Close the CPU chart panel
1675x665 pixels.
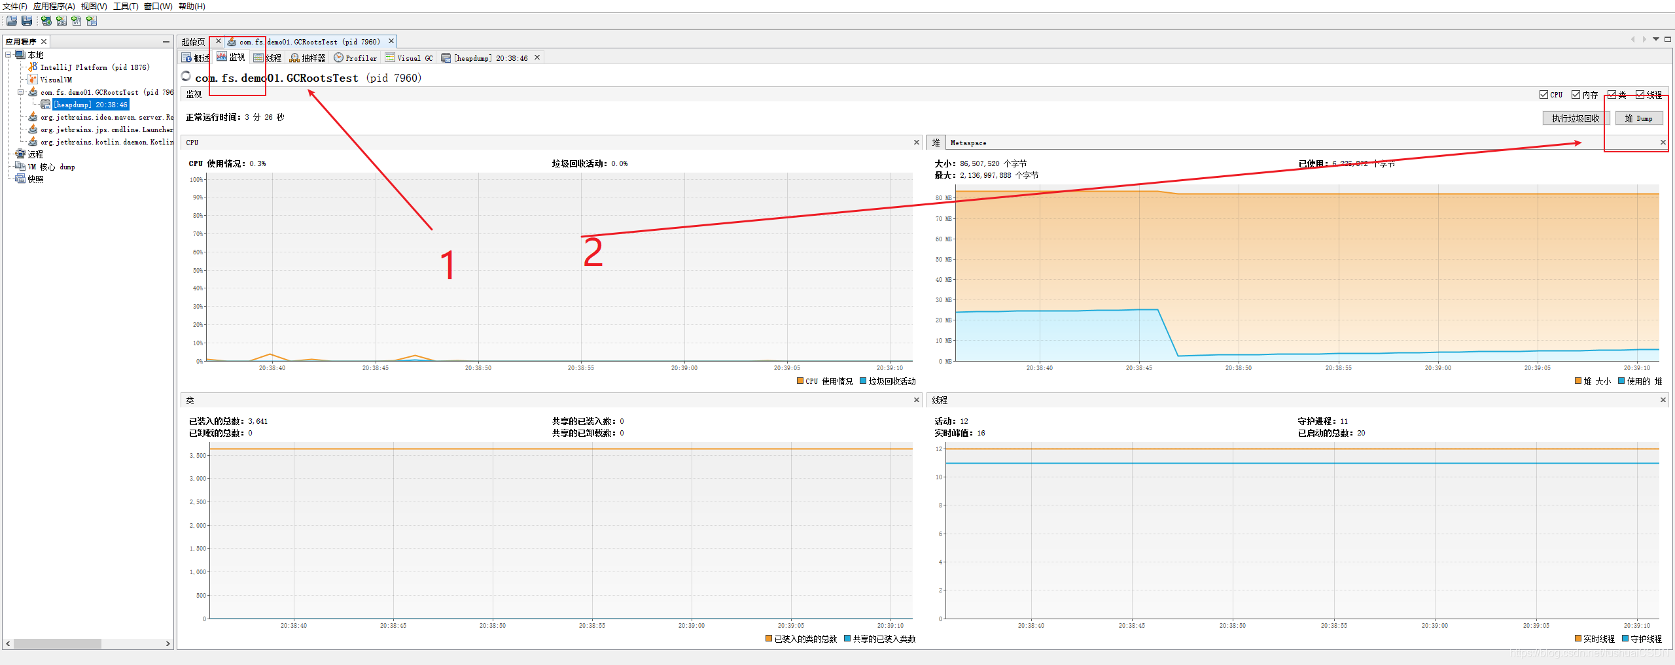[x=917, y=143]
